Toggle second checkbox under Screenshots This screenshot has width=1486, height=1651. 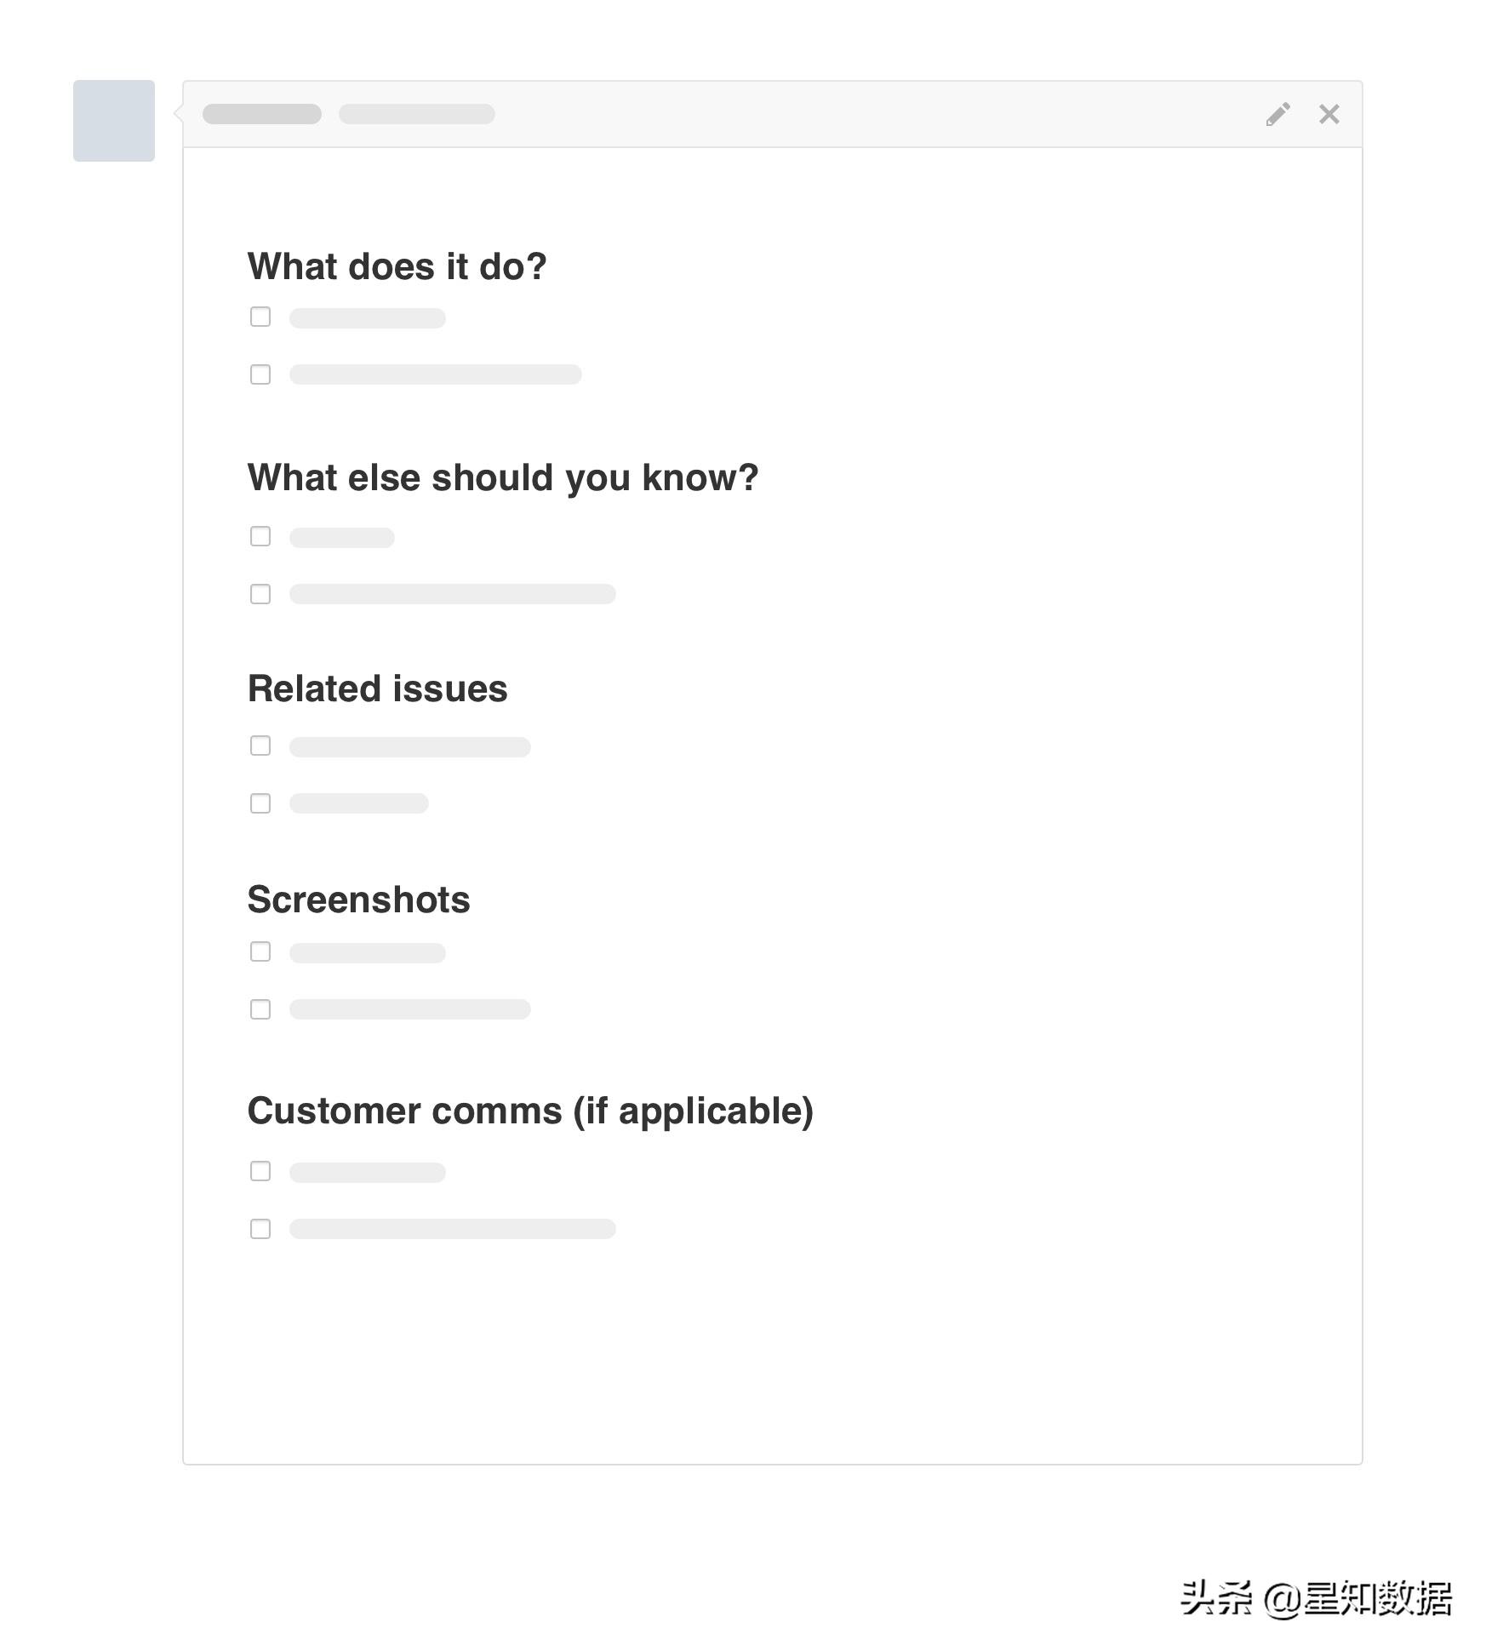260,1009
